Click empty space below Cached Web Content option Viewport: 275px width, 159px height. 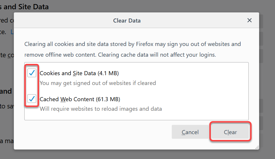click(x=136, y=116)
